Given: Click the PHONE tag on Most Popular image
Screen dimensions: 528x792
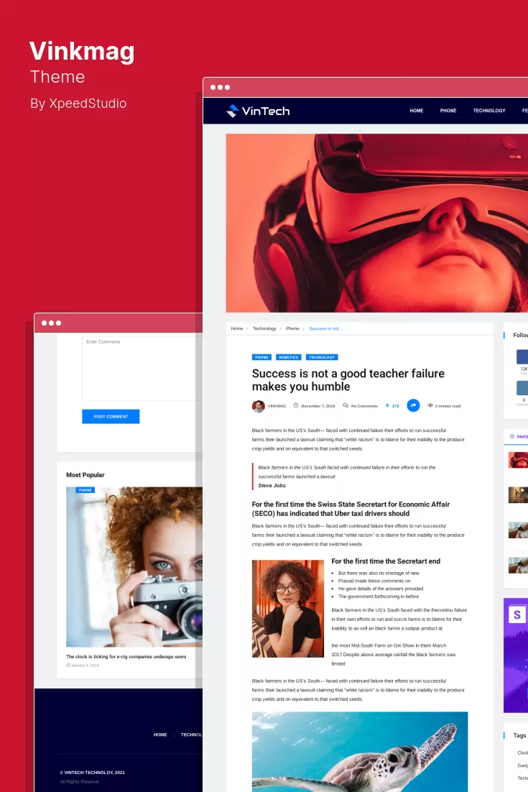Looking at the screenshot, I should pos(85,490).
